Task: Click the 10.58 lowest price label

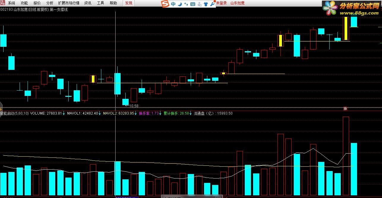Action: [x=134, y=106]
